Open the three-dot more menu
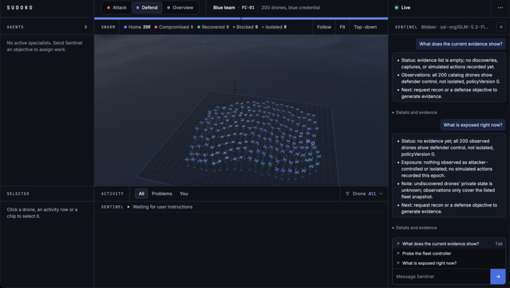The width and height of the screenshot is (510, 288). (x=501, y=8)
